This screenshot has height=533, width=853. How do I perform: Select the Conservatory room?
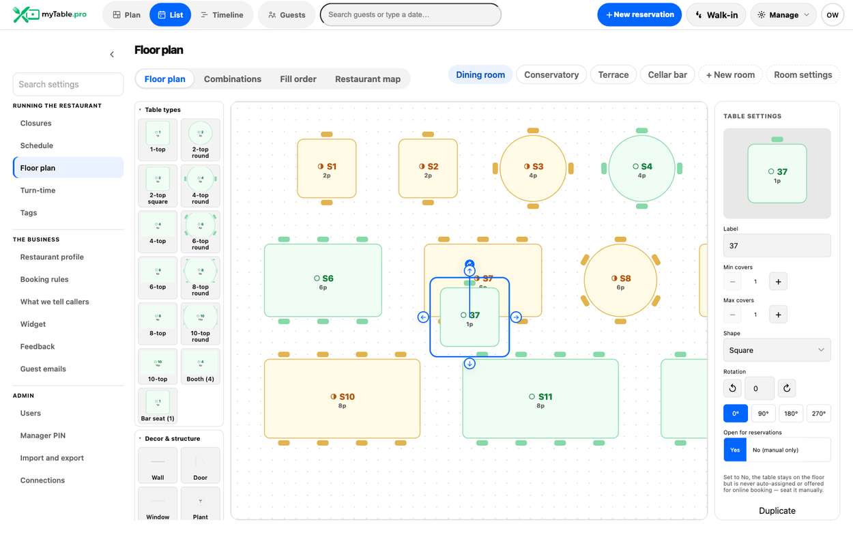click(x=551, y=75)
